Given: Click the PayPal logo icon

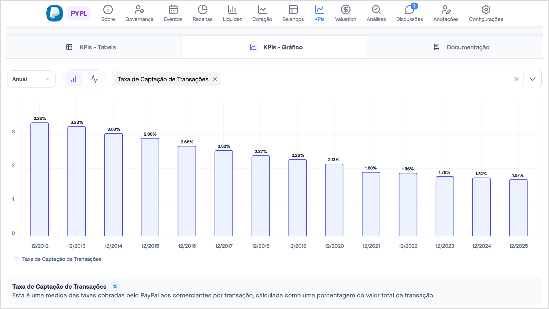Looking at the screenshot, I should 55,13.
